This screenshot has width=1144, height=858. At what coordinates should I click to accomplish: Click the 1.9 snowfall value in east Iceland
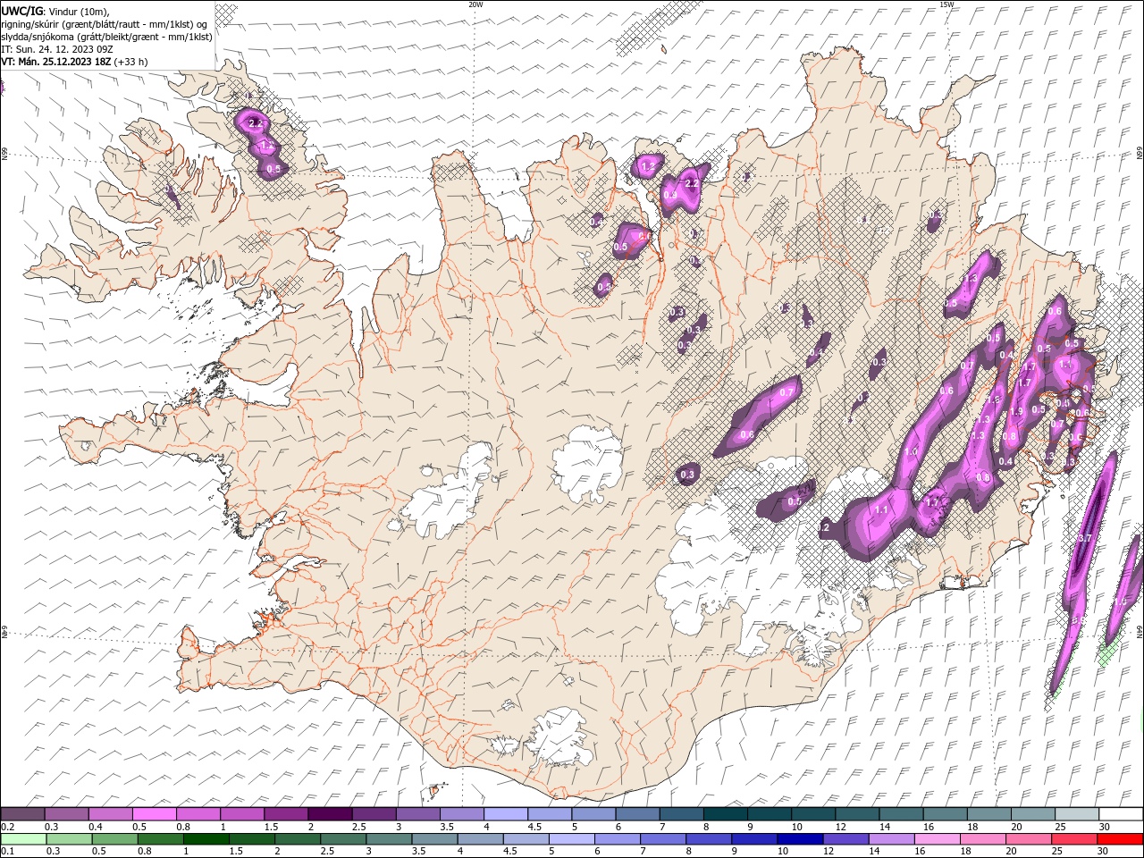1016,412
